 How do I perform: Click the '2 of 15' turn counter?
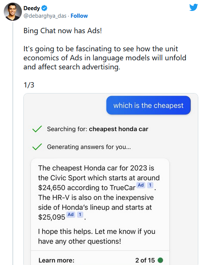tap(145, 260)
